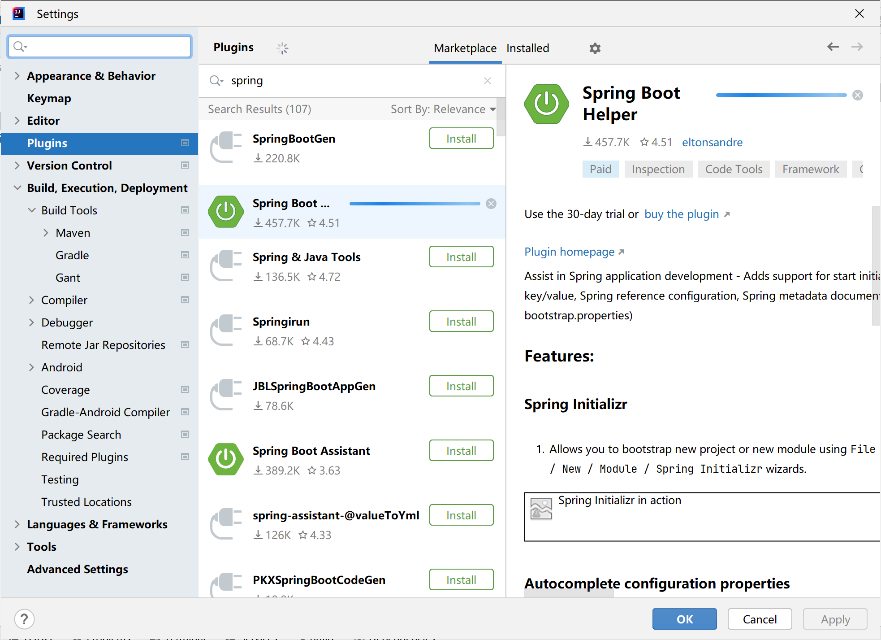
Task: Filter by the Inspection tag
Action: coord(658,169)
